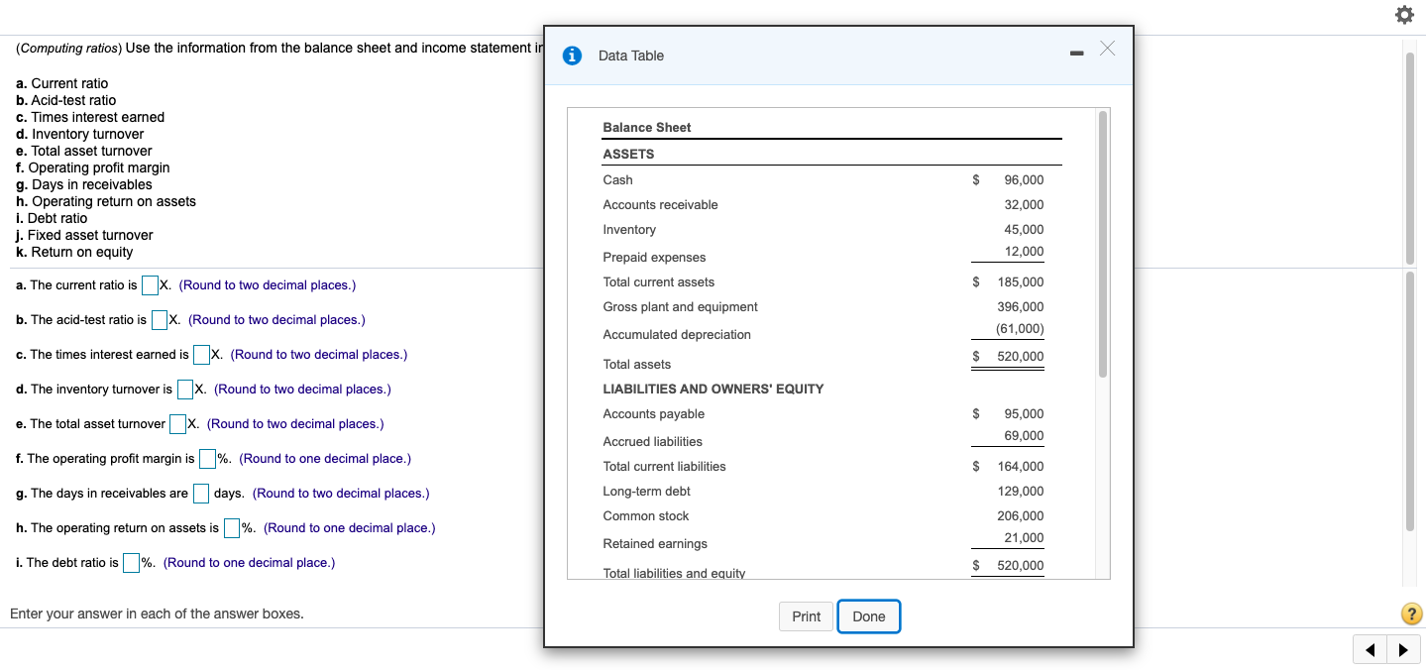The image size is (1426, 670).
Task: Select the operating return on assets answer box
Action: [233, 527]
